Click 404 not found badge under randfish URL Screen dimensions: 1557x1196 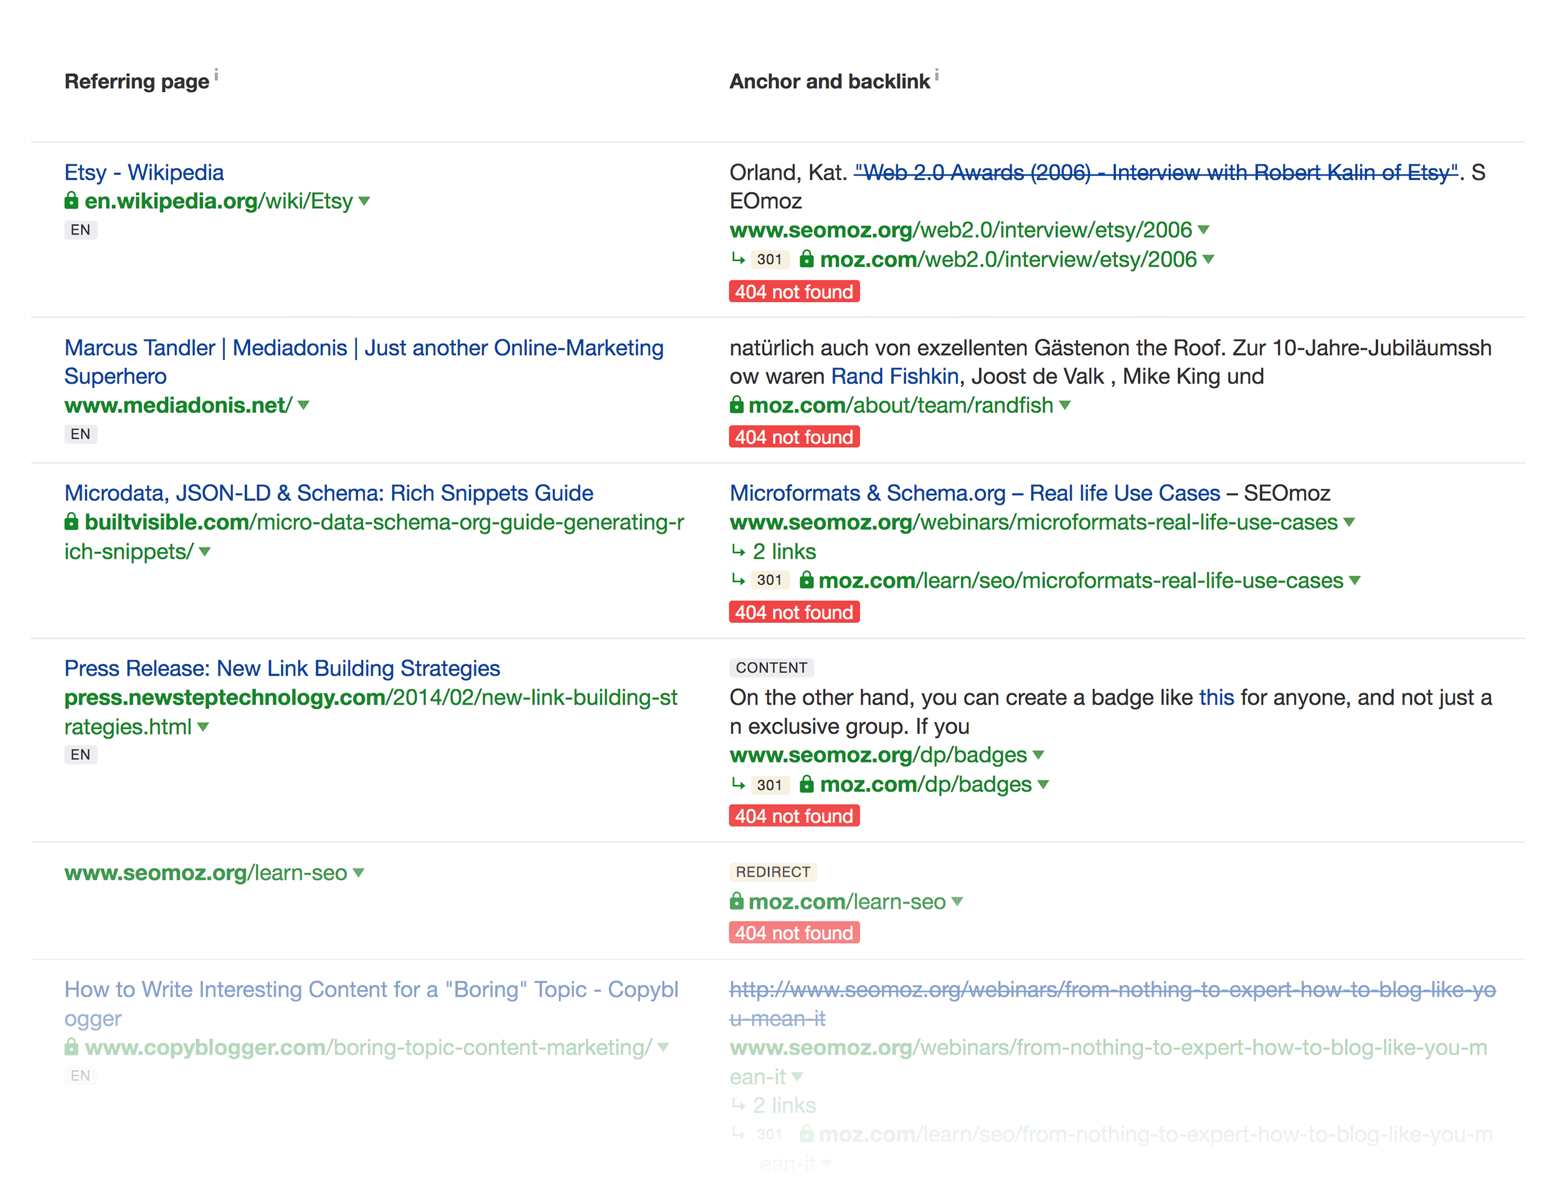tap(794, 437)
